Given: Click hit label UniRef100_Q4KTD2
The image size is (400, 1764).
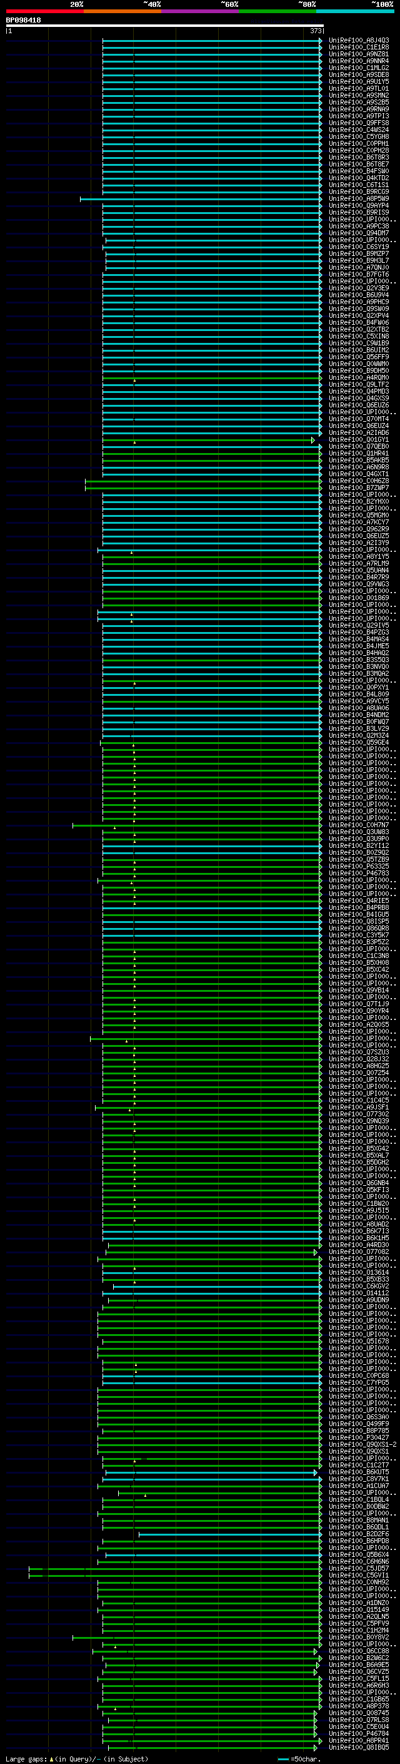Looking at the screenshot, I should (x=359, y=178).
